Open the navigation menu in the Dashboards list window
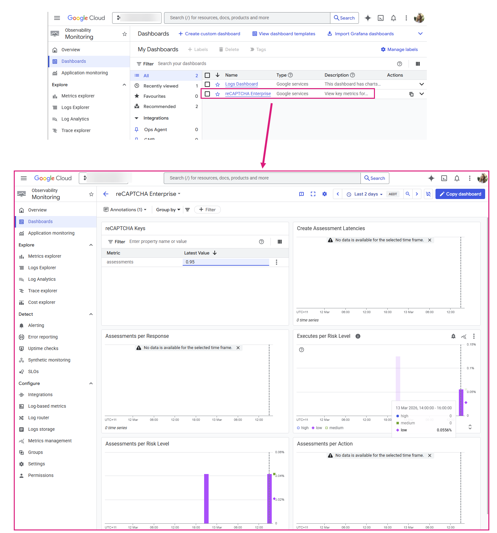 [57, 18]
